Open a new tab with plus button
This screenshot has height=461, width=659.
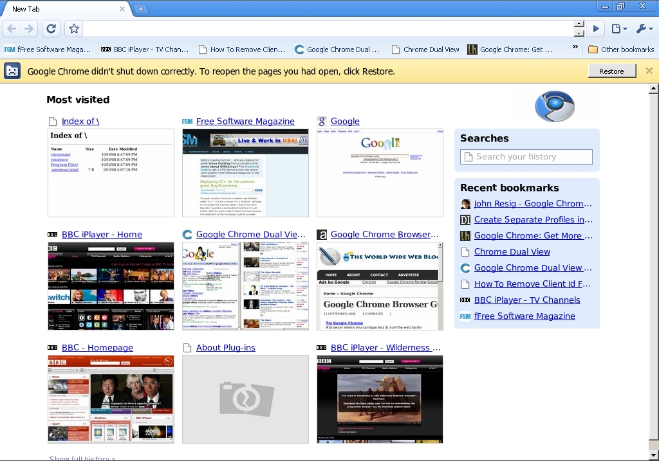point(141,9)
